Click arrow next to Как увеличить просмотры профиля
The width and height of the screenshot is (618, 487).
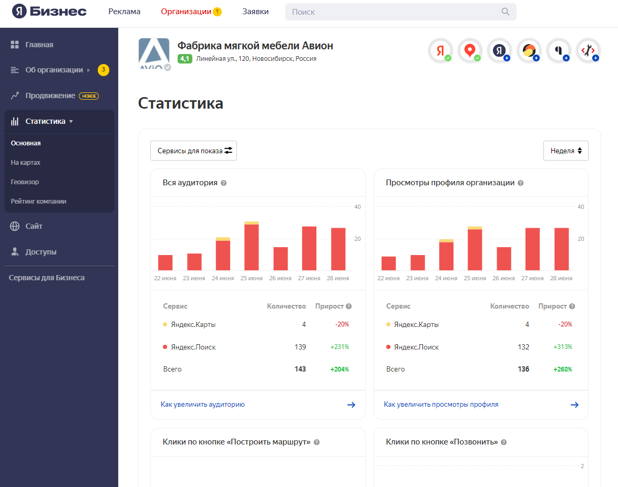575,405
